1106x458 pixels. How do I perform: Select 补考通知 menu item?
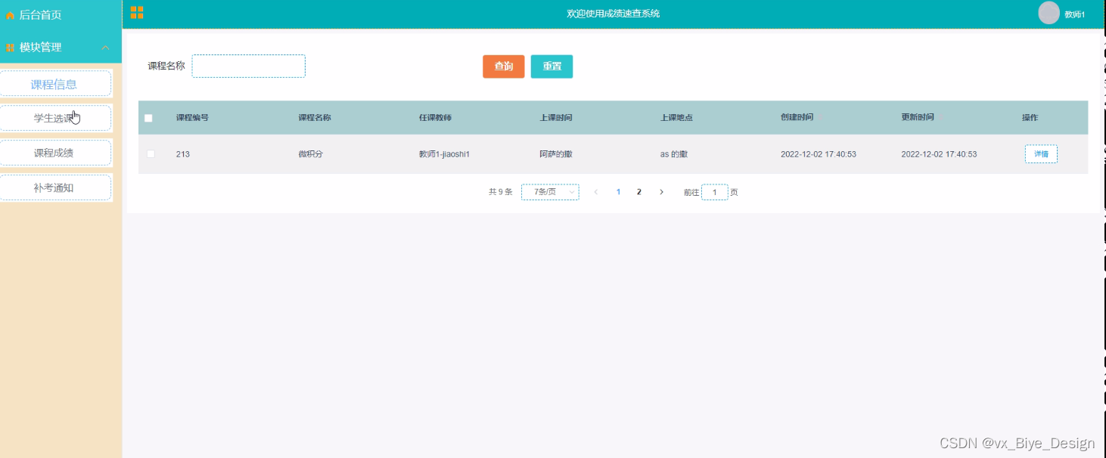(55, 187)
